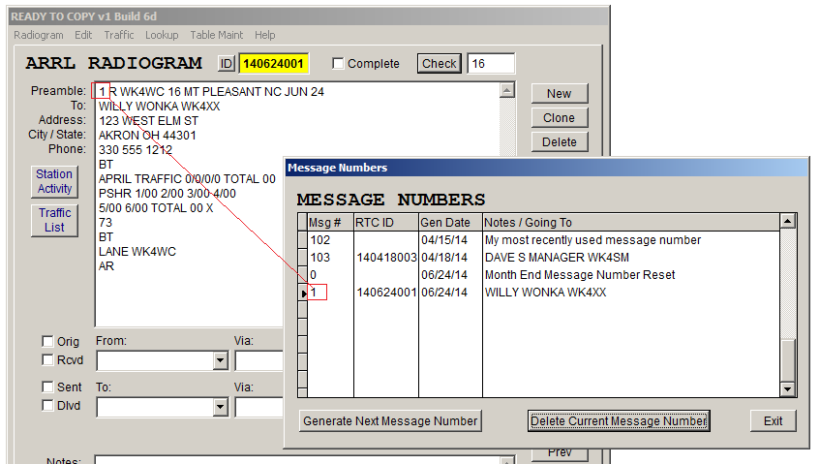Click the Via field next to To

(x=258, y=407)
